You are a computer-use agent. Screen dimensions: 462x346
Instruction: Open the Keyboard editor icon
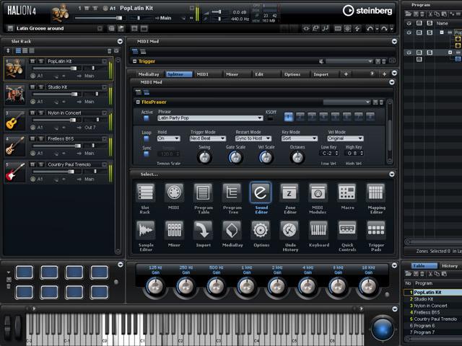point(318,230)
